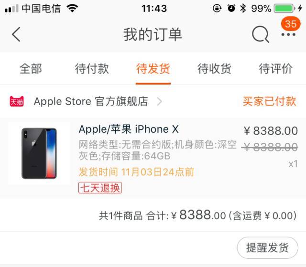Tap the battery indicator icon
Screen dimensions: 306x267
coord(284,9)
